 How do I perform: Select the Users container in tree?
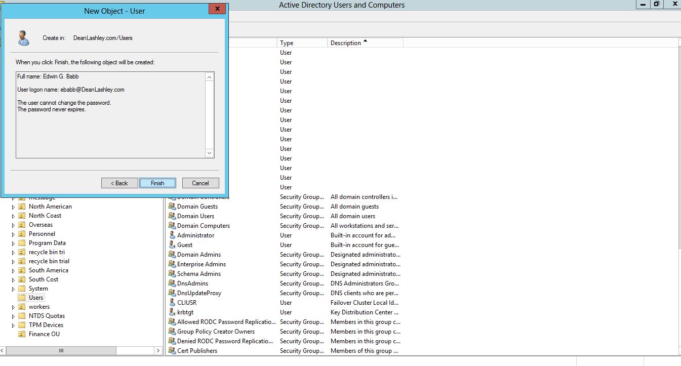(35, 298)
